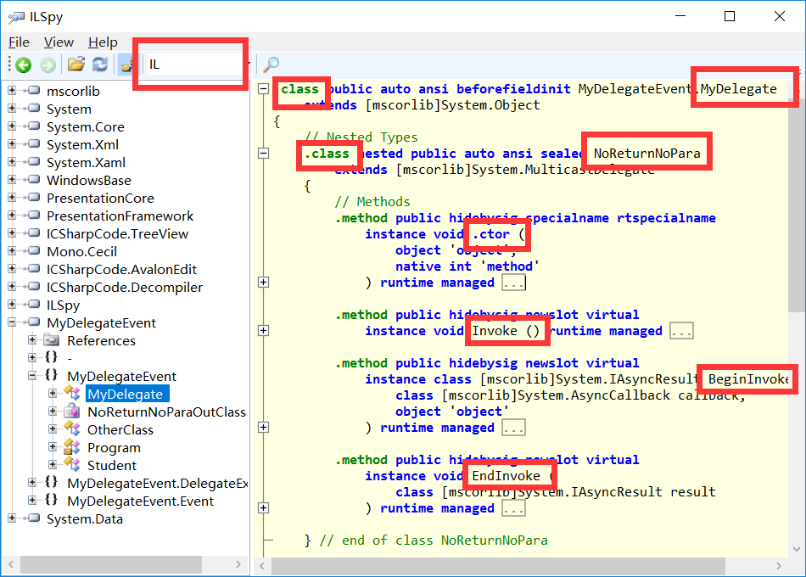Select the Program class in tree

(114, 447)
